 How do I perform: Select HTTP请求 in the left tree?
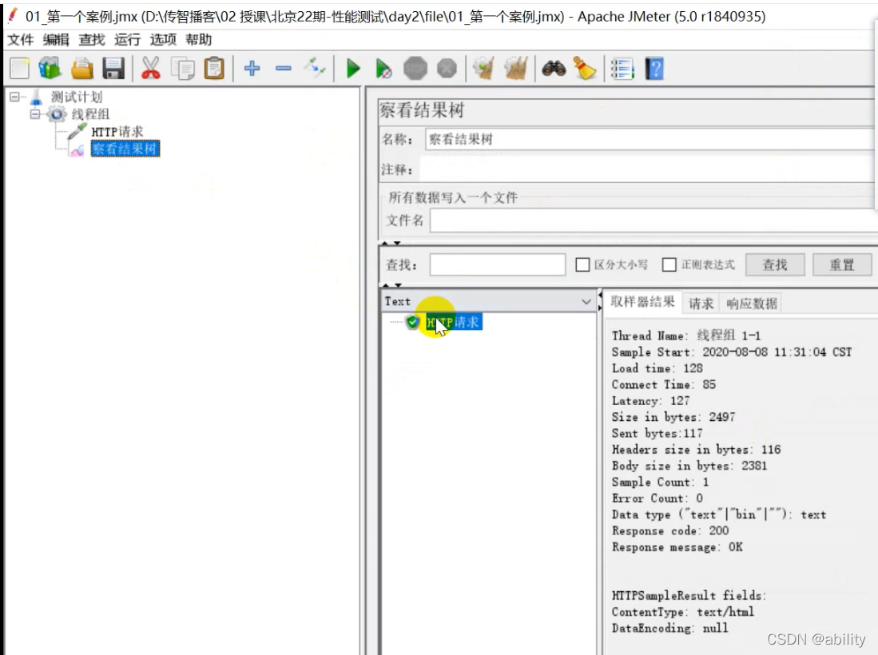[117, 132]
